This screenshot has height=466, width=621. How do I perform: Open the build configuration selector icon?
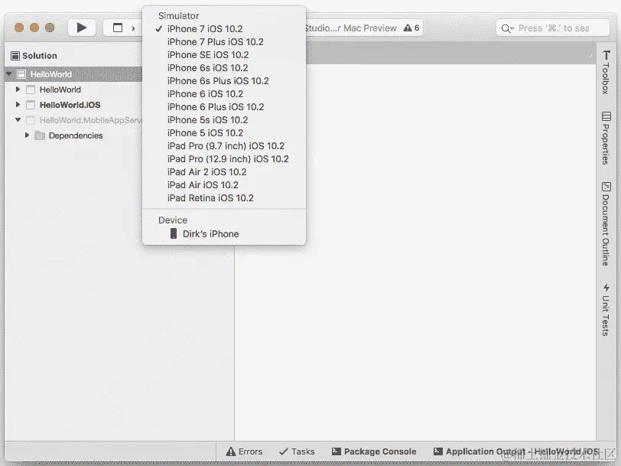tap(118, 28)
